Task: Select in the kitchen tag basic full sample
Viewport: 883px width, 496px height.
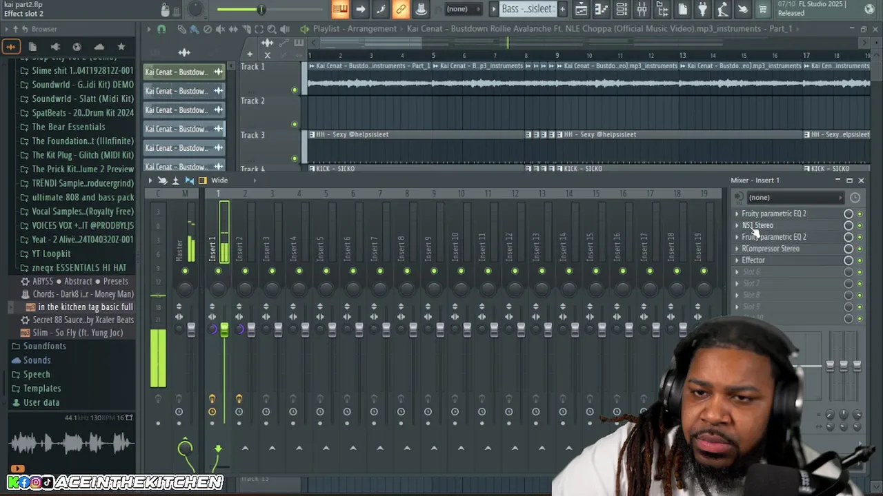Action: tap(86, 307)
